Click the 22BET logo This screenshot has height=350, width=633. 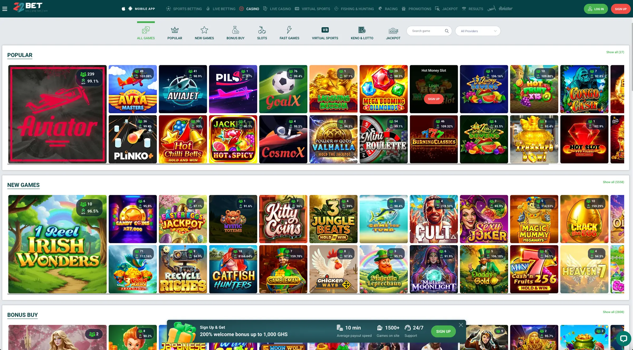pyautogui.click(x=31, y=7)
